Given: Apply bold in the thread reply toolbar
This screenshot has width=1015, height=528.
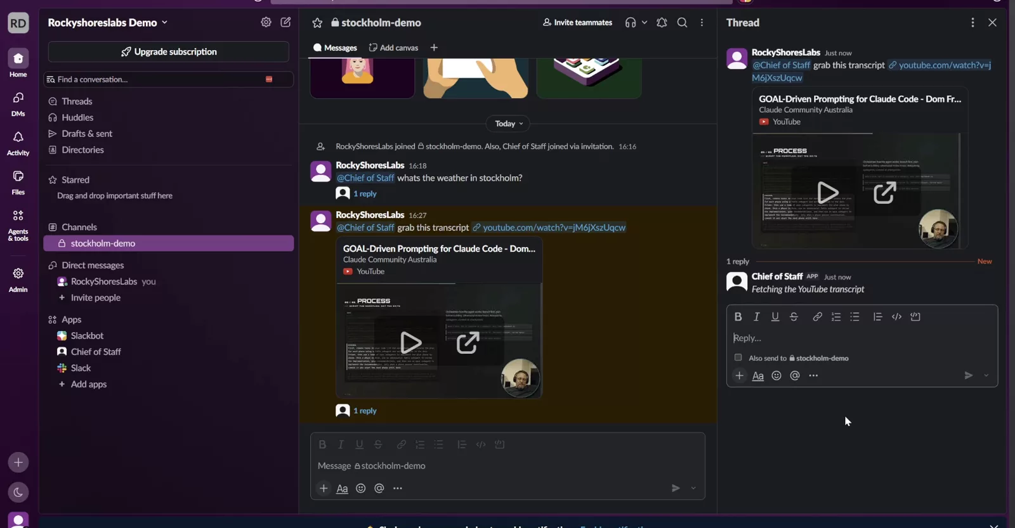Looking at the screenshot, I should click(x=738, y=316).
